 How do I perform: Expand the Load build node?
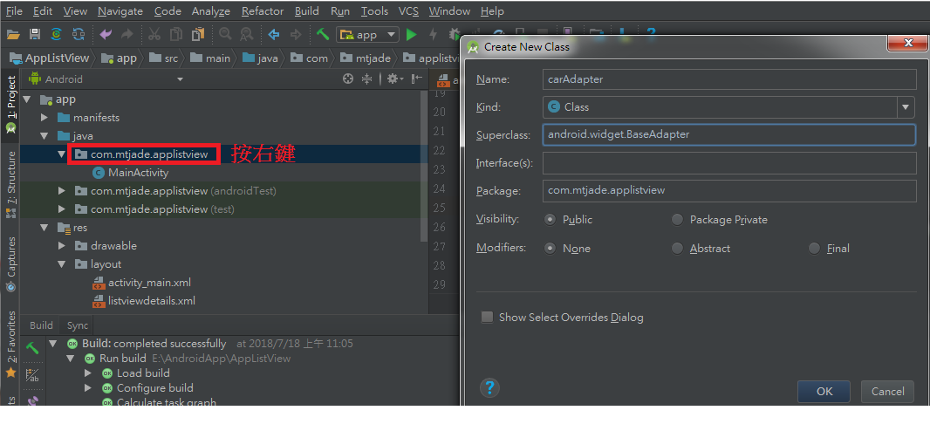point(88,373)
